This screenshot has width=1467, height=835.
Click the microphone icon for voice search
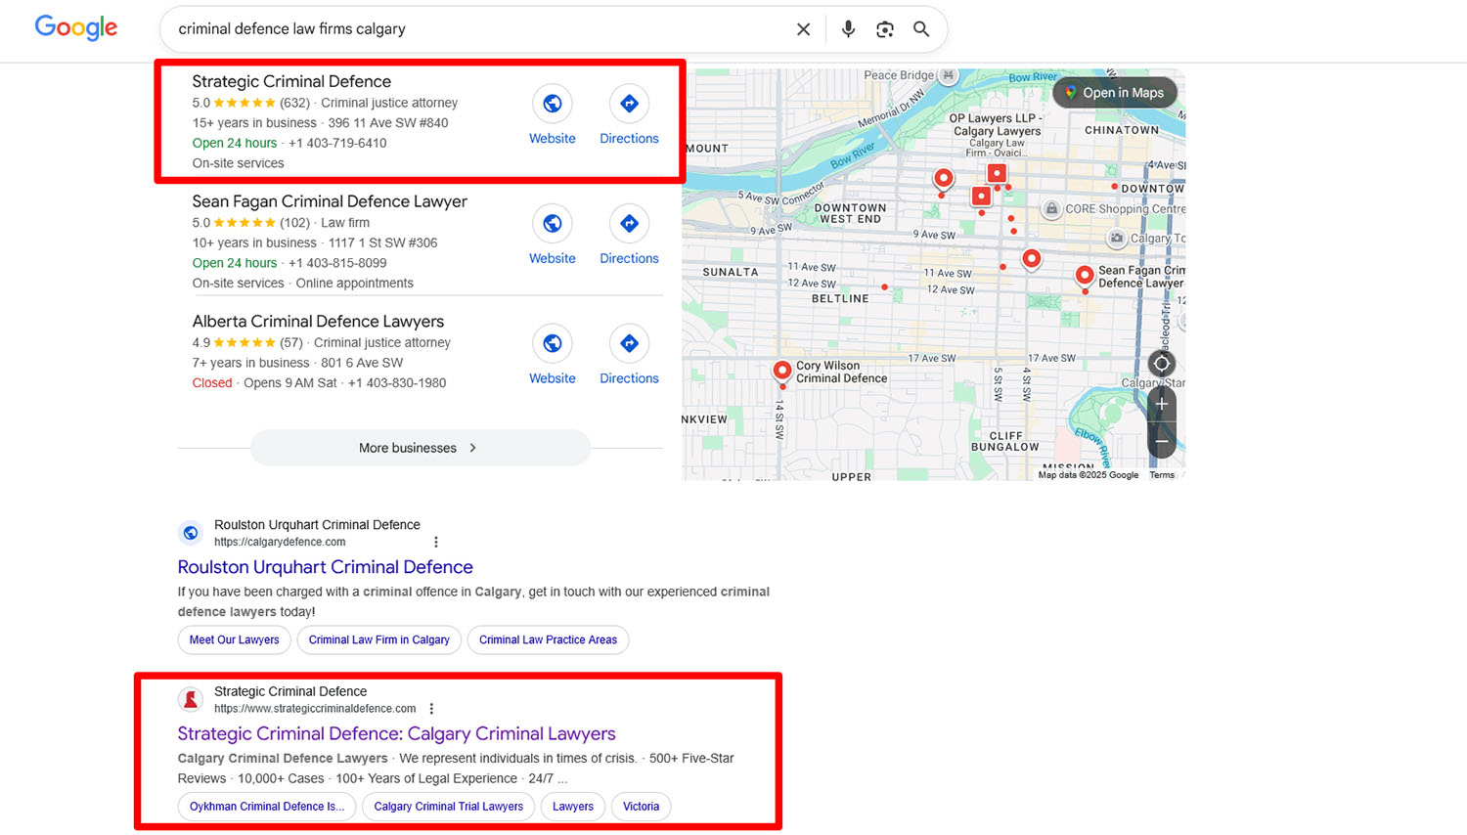coord(848,28)
